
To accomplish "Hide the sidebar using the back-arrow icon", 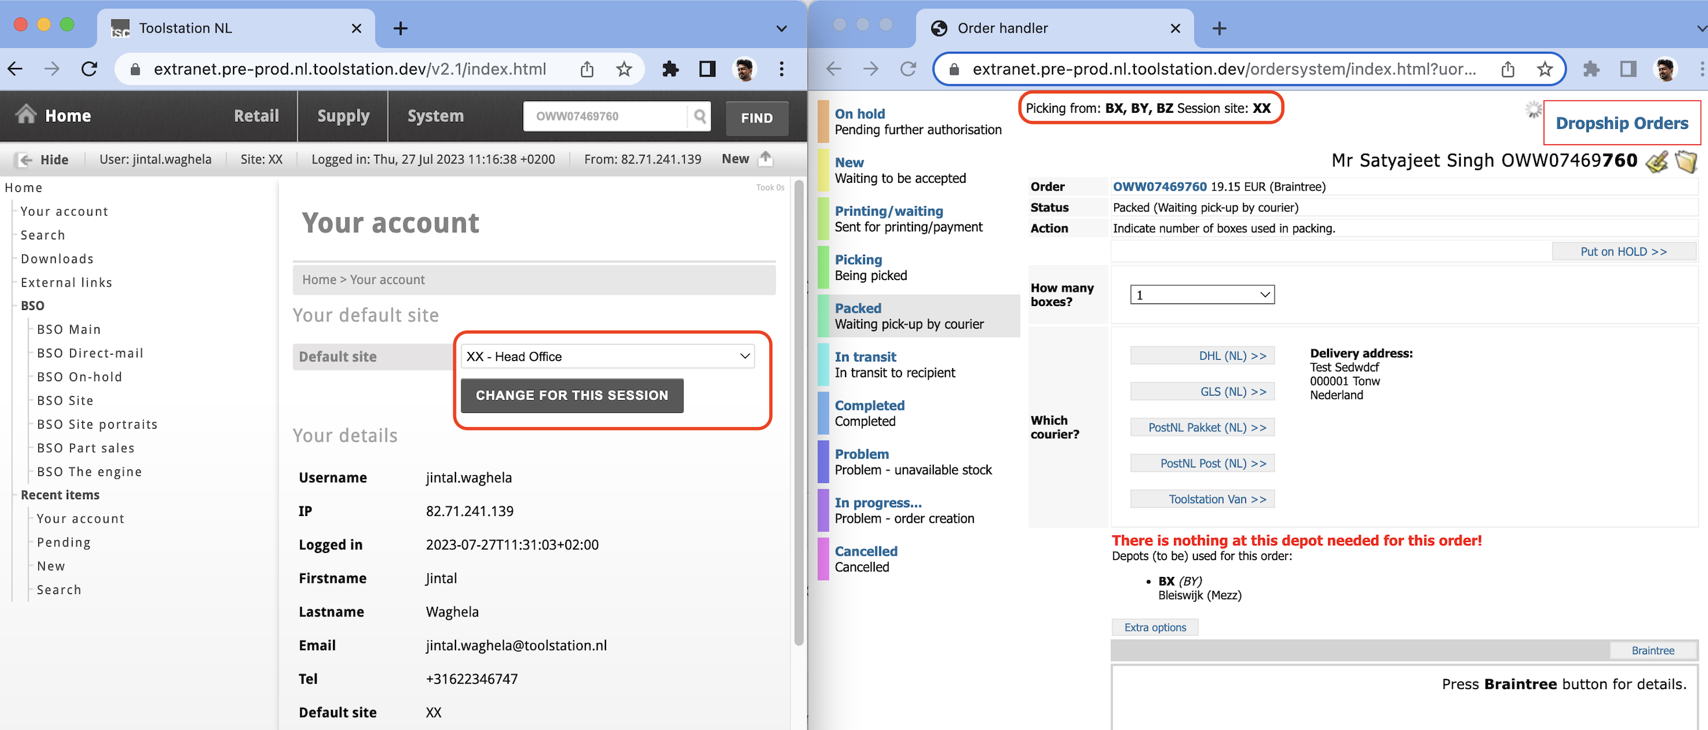I will coord(25,159).
